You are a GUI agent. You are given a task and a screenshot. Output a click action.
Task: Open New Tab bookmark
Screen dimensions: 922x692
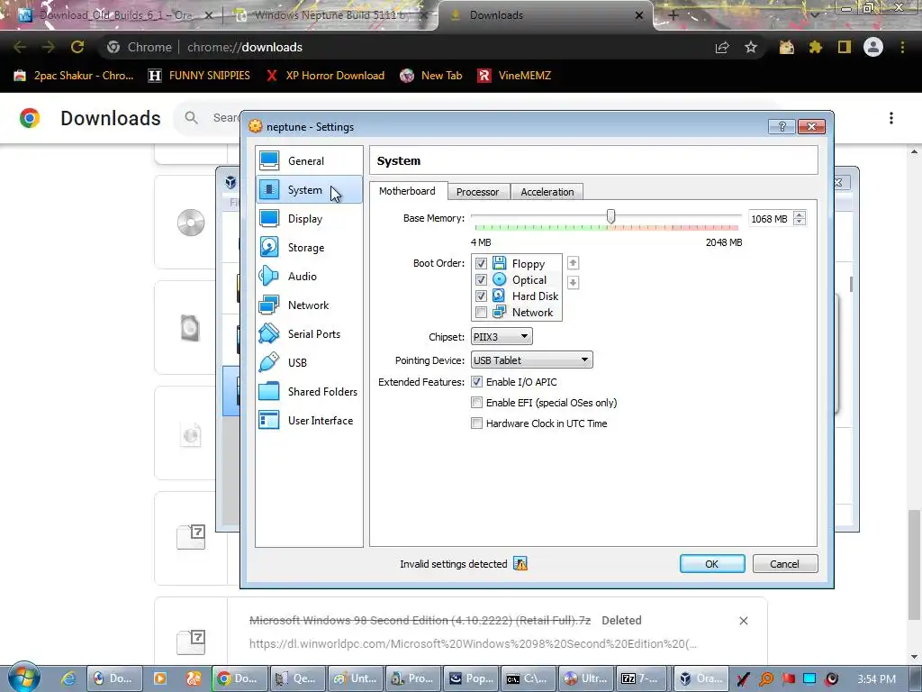431,76
